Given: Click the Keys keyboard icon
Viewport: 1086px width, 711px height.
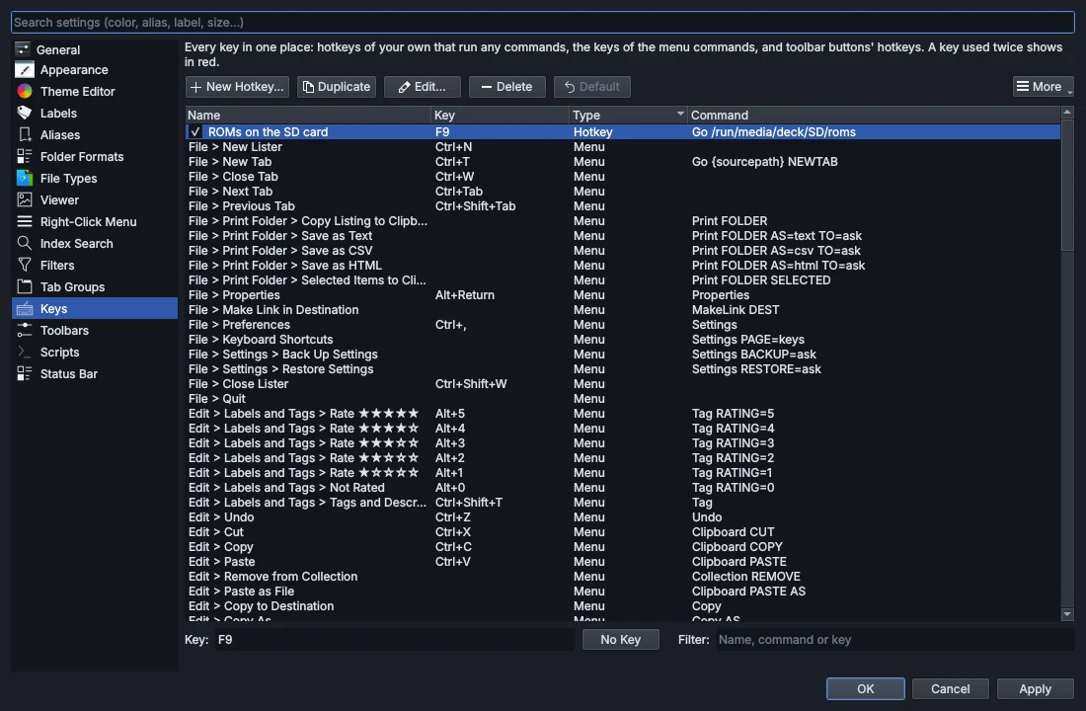Looking at the screenshot, I should tap(25, 308).
